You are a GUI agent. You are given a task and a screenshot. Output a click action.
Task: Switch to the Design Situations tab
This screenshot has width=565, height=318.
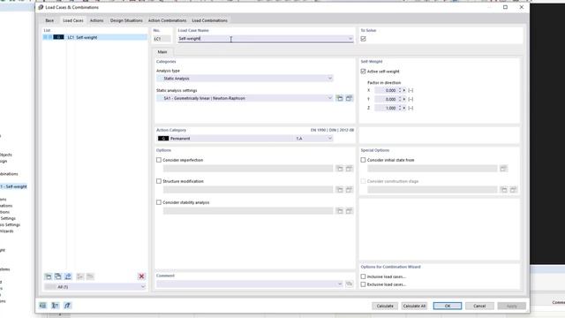(x=126, y=20)
